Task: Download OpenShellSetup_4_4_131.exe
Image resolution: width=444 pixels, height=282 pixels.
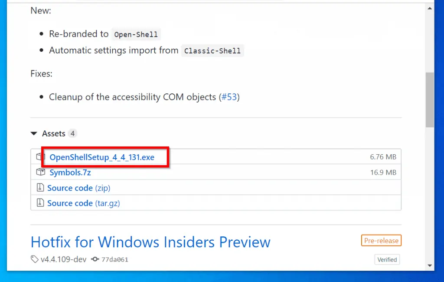Action: (x=102, y=157)
